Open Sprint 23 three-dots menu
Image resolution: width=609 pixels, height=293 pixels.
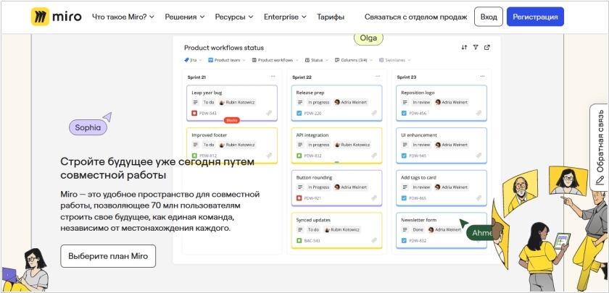[x=482, y=76]
